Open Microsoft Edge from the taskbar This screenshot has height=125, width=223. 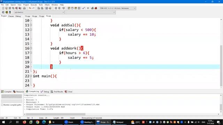coord(44,122)
